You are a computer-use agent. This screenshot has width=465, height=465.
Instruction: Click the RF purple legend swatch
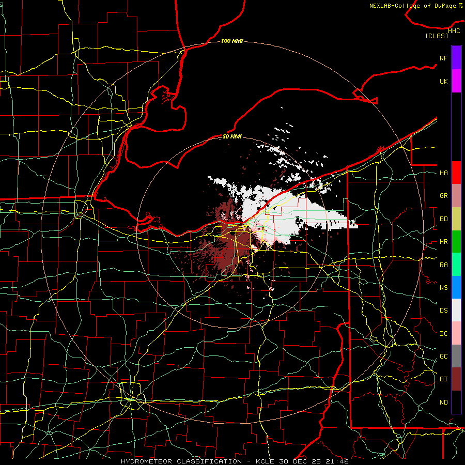pyautogui.click(x=456, y=58)
